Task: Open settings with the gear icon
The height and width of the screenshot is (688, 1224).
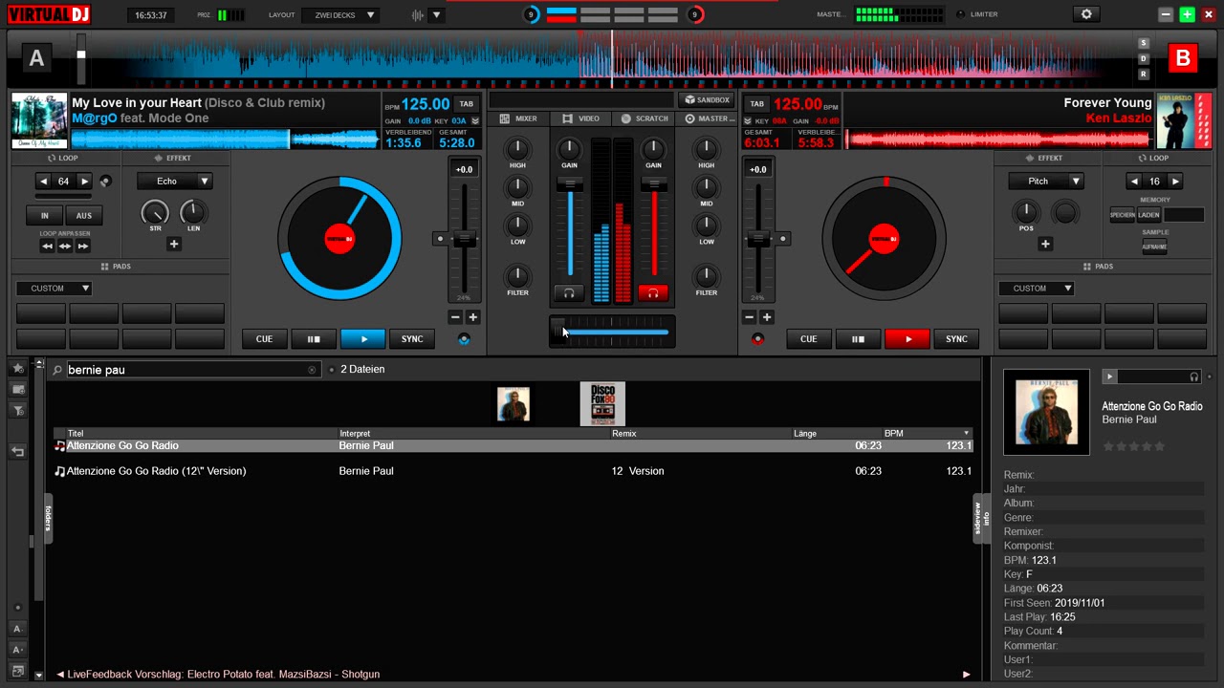Action: tap(1085, 14)
